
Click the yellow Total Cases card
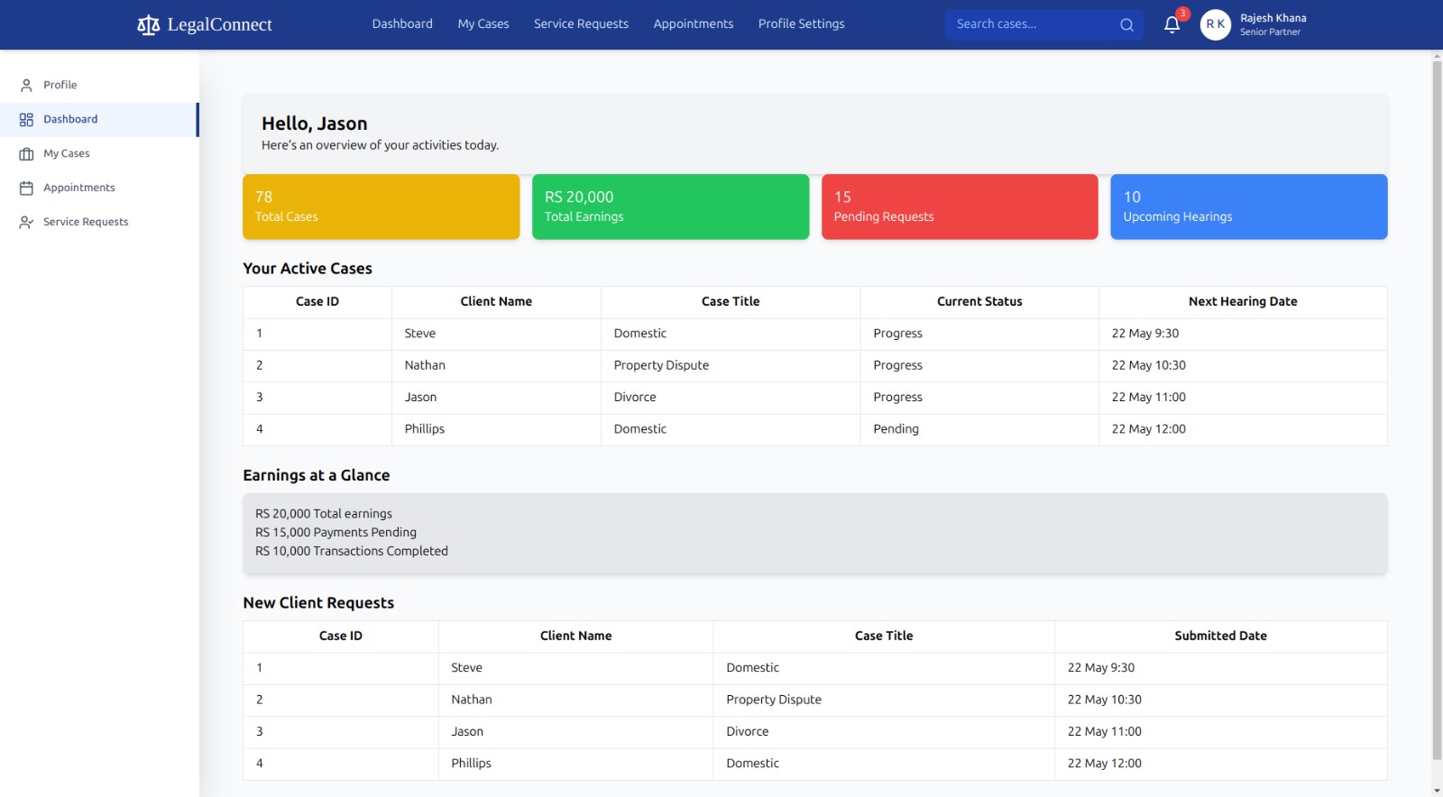(381, 206)
